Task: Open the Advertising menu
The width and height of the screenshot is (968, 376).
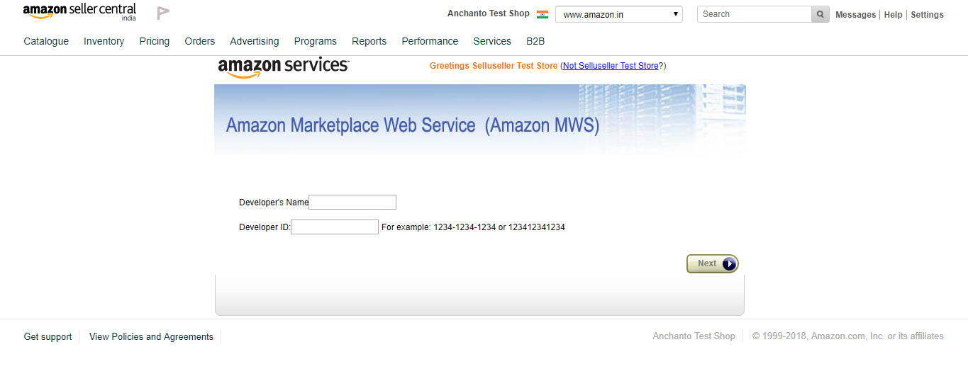Action: (255, 41)
